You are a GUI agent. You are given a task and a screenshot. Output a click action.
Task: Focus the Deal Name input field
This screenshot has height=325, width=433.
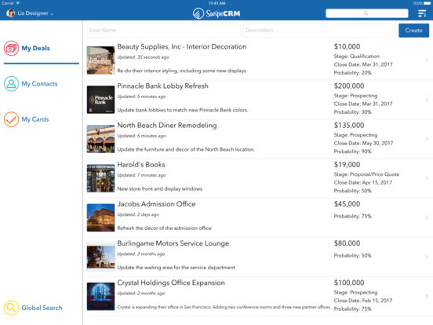(164, 30)
